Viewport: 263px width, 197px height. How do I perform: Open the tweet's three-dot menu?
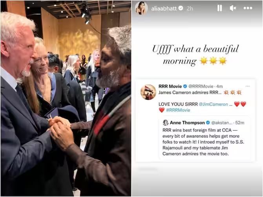click(x=248, y=87)
